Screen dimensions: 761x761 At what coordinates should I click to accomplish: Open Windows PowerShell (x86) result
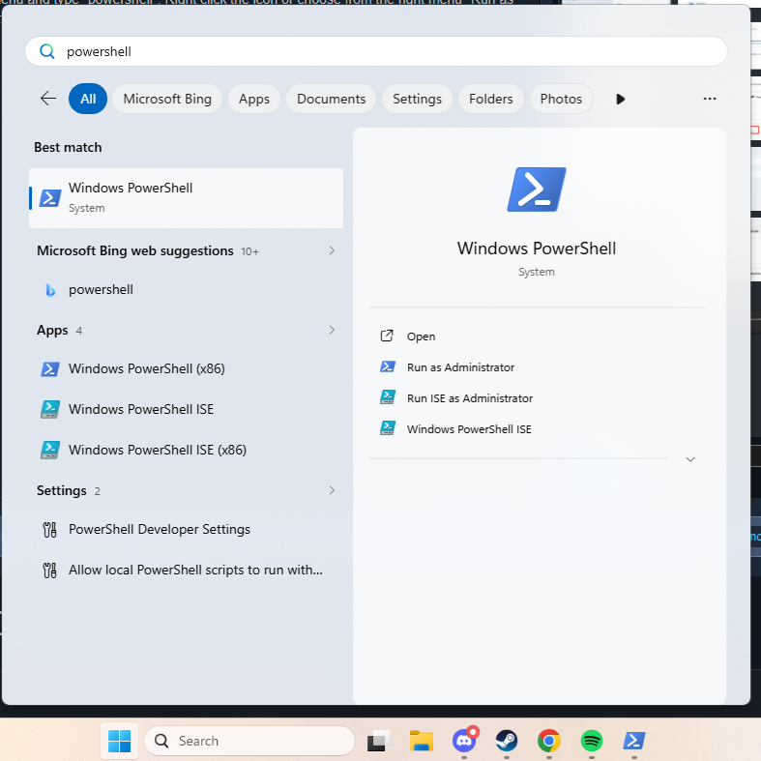(187, 368)
